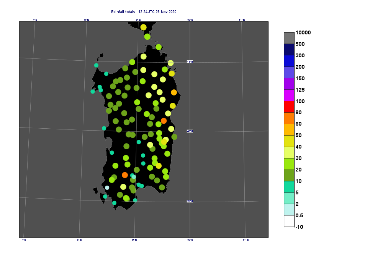Select the '10°E' label below the map
Viewport: 383px width, 270px height.
click(190, 240)
